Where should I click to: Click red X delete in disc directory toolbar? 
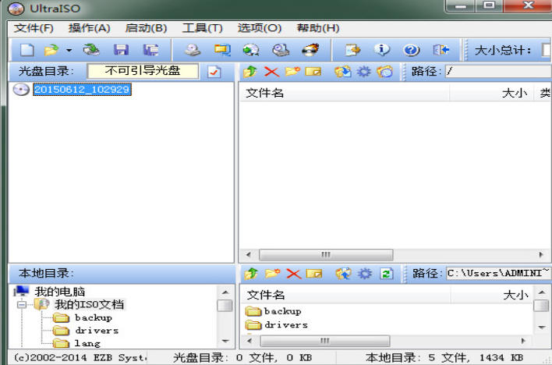point(271,72)
